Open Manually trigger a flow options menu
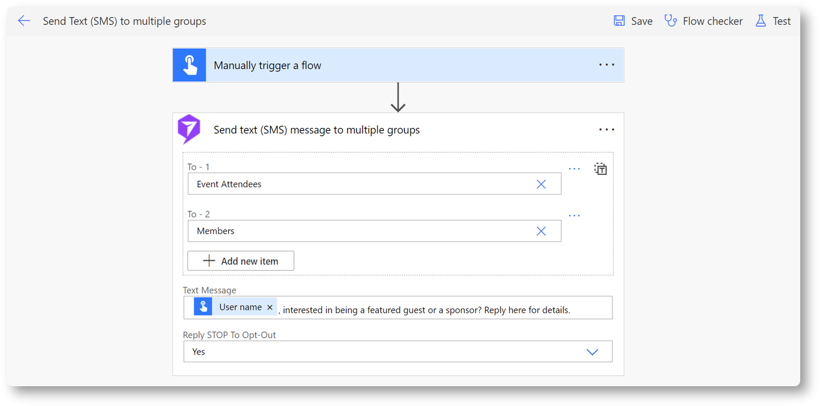Screen dimensions: 820x406 click(x=606, y=65)
